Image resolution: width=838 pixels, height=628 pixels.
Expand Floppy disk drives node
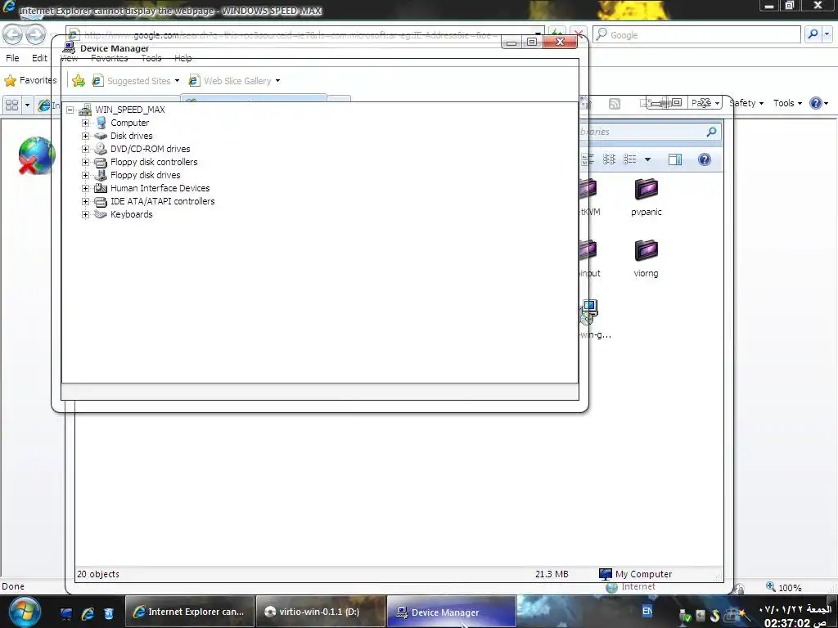click(x=85, y=175)
